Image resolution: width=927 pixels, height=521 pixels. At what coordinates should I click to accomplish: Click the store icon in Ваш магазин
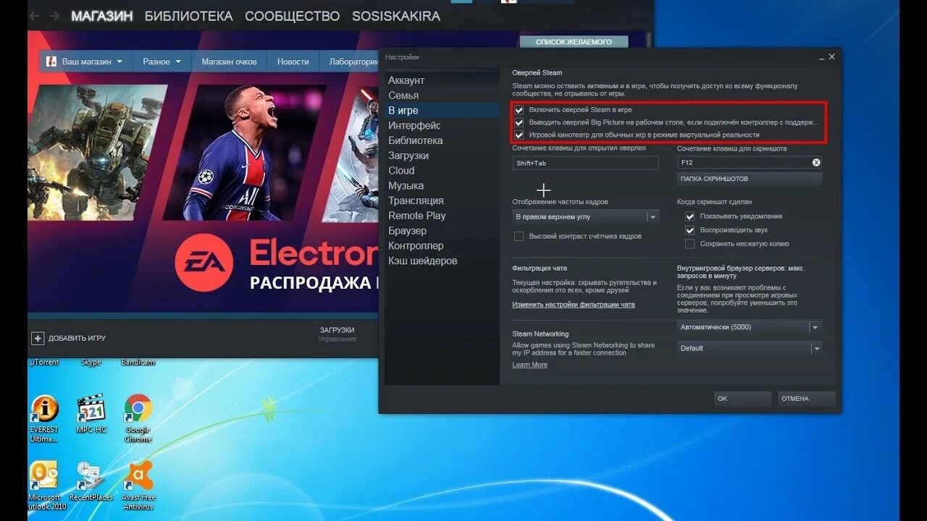(x=51, y=62)
